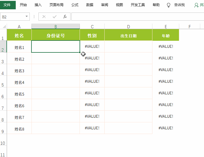
Task: Switch to the 开始 ribbon tab
Action: 23,5
